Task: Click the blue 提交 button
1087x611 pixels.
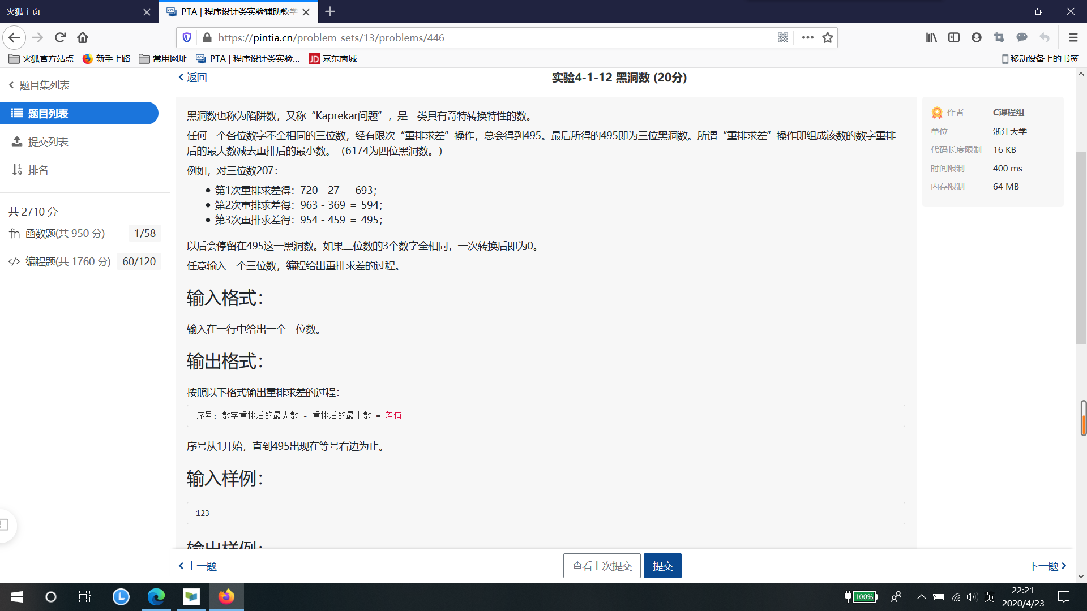Action: [662, 566]
